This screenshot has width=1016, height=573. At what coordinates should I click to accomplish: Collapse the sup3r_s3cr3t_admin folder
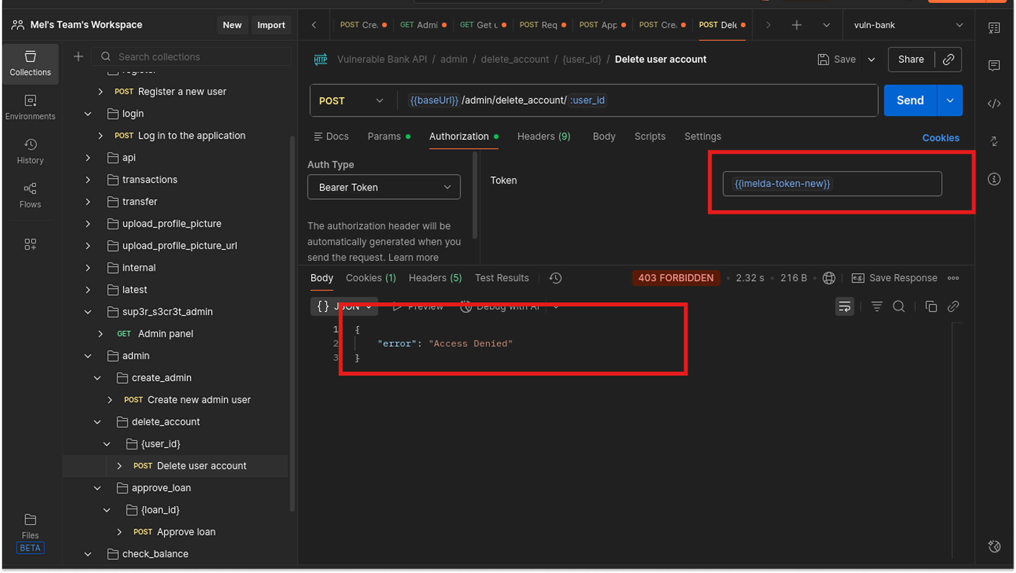click(87, 311)
